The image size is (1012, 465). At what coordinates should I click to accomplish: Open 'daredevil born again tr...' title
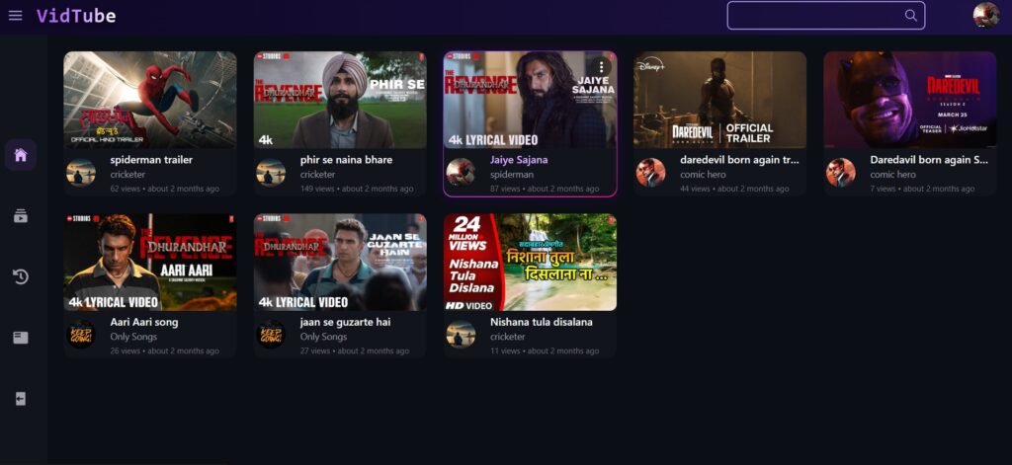[x=739, y=160]
